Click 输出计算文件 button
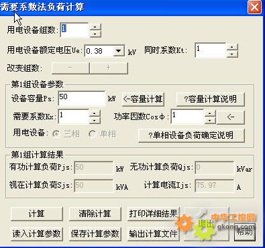 tap(154, 234)
